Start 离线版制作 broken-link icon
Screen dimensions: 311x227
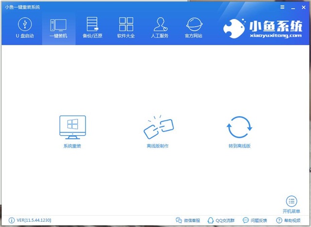pos(157,127)
